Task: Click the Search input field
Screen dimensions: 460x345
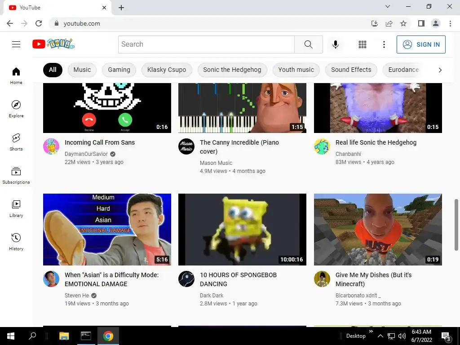Action: click(206, 44)
